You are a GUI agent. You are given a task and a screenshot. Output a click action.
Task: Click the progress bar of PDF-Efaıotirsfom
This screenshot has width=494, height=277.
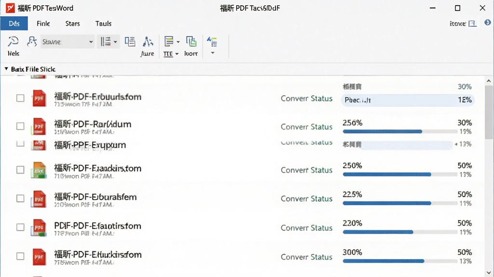click(x=400, y=232)
